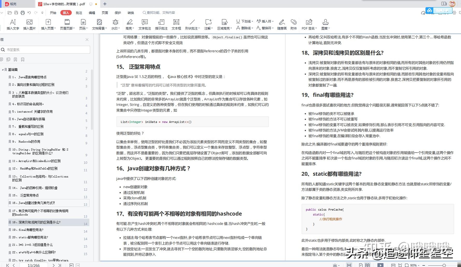Activate the 随意画 freehand draw tool

(282, 24)
